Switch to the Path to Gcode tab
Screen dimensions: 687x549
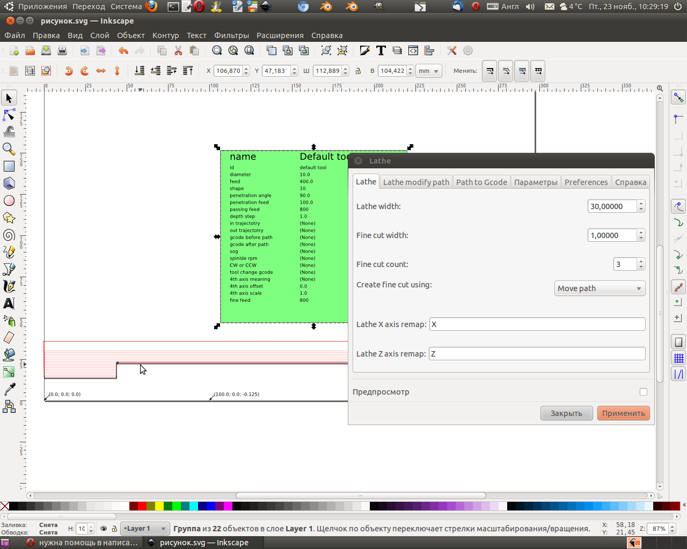[481, 182]
